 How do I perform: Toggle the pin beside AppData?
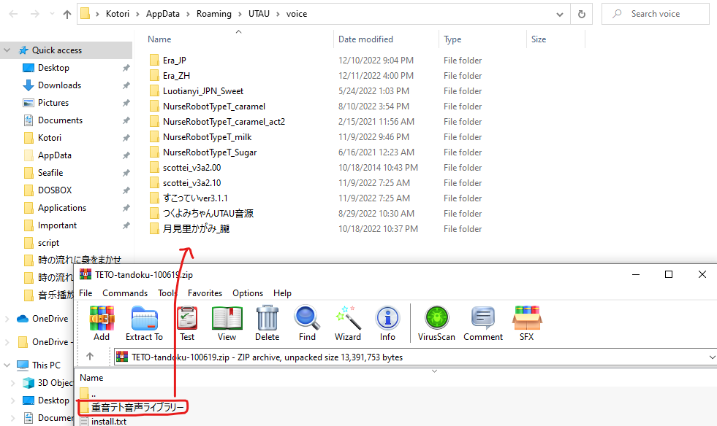(x=126, y=155)
